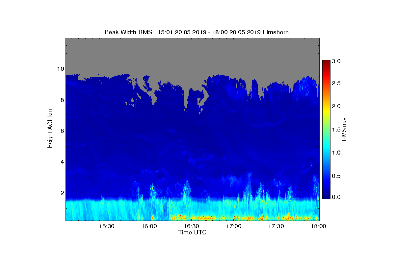Click the 'Time UTC' axis label
Screen dimensions: 395x263
193,232
